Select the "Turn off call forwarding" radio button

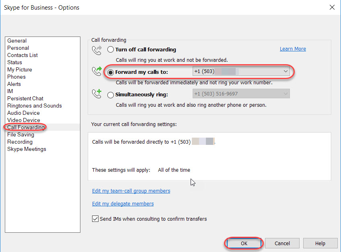coord(111,49)
